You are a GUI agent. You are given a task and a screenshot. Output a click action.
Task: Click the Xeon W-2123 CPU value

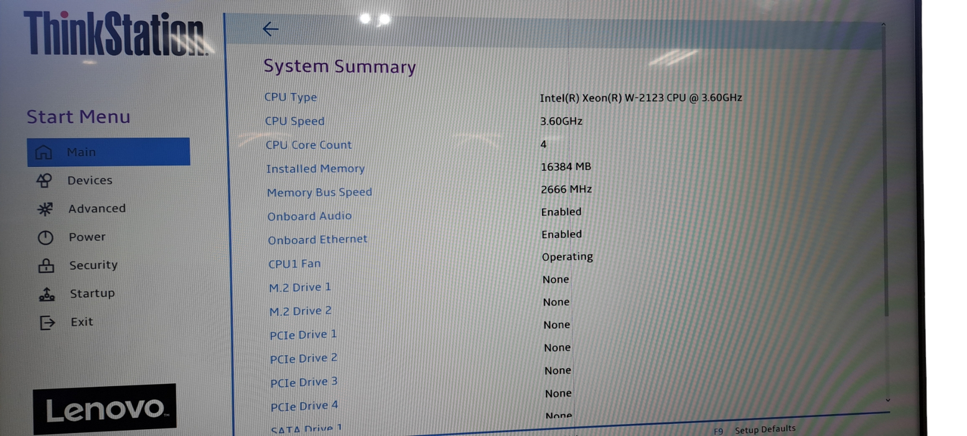[641, 98]
